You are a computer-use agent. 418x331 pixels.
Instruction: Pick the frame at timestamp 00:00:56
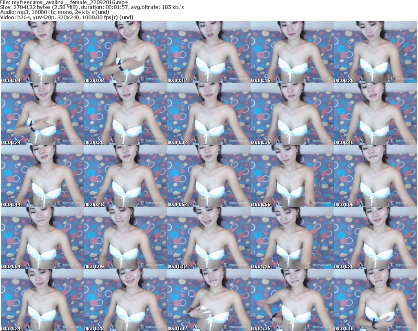[292, 176]
